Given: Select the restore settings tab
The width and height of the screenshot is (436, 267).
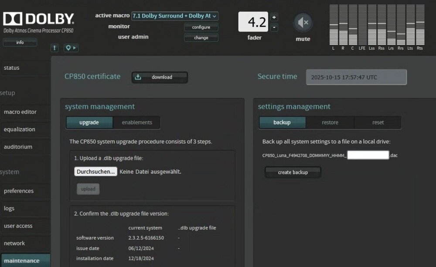Looking at the screenshot, I should click(330, 123).
